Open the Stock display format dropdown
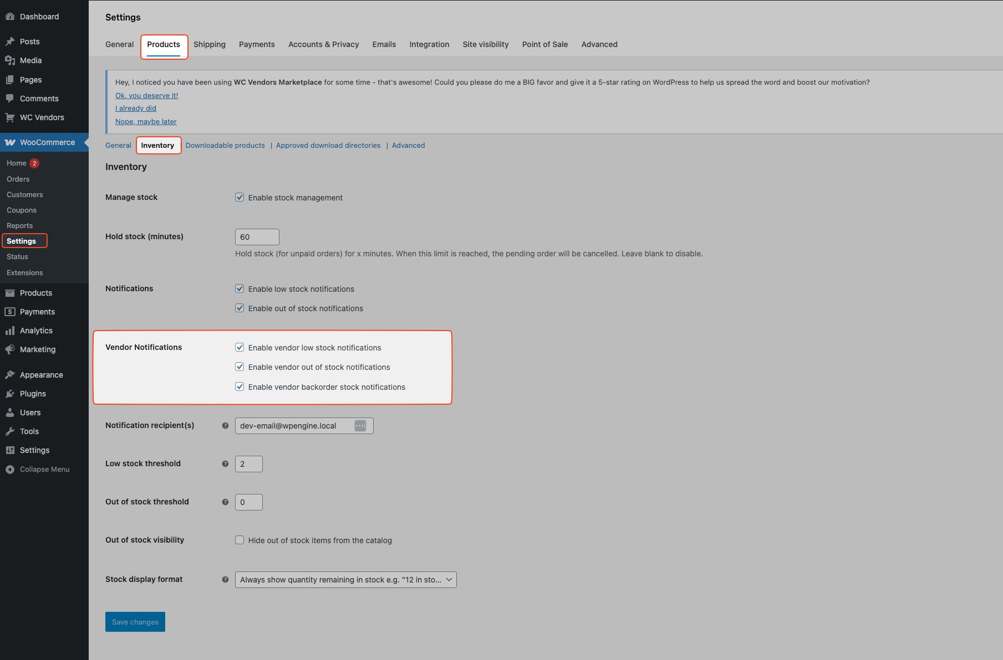Viewport: 1003px width, 660px height. 345,580
